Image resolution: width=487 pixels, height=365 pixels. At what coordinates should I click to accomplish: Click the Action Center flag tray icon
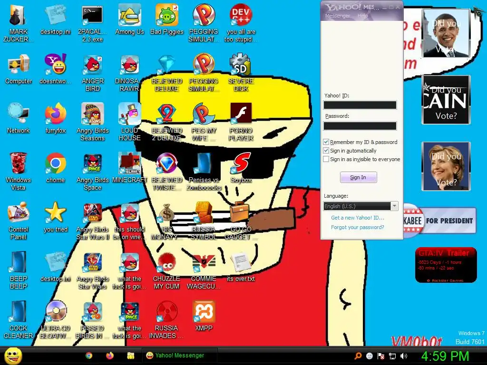[x=381, y=356]
